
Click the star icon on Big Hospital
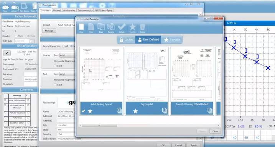click(x=135, y=111)
